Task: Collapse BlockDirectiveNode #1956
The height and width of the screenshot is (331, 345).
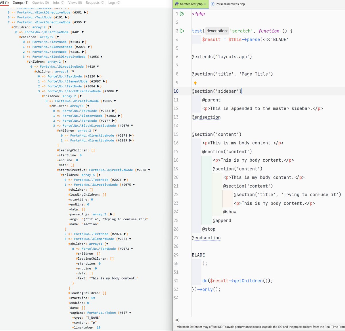Action: click(101, 57)
